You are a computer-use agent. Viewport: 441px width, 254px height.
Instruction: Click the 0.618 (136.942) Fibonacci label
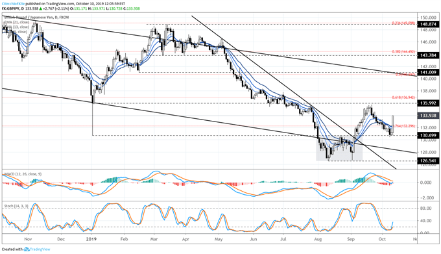403,97
